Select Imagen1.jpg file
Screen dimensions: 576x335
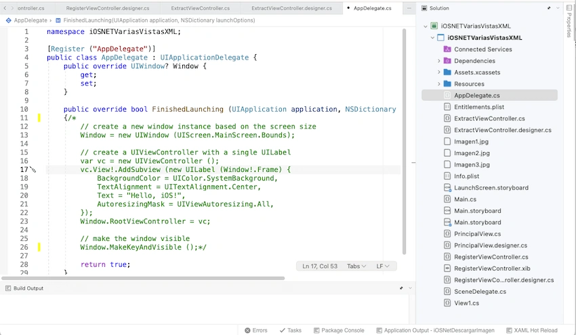coord(471,141)
